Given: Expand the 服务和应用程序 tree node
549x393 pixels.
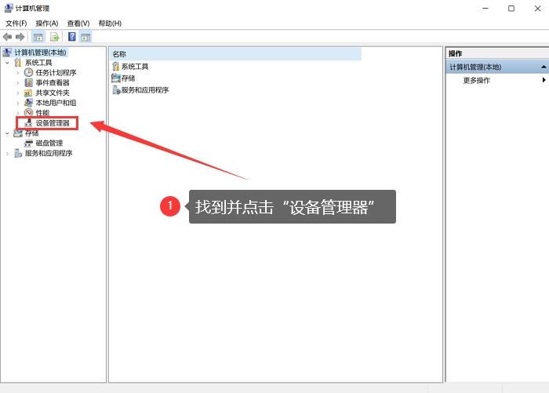Looking at the screenshot, I should [7, 154].
